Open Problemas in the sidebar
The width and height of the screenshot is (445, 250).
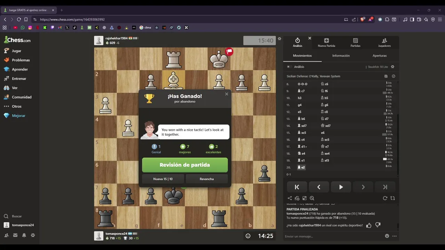click(x=17, y=60)
